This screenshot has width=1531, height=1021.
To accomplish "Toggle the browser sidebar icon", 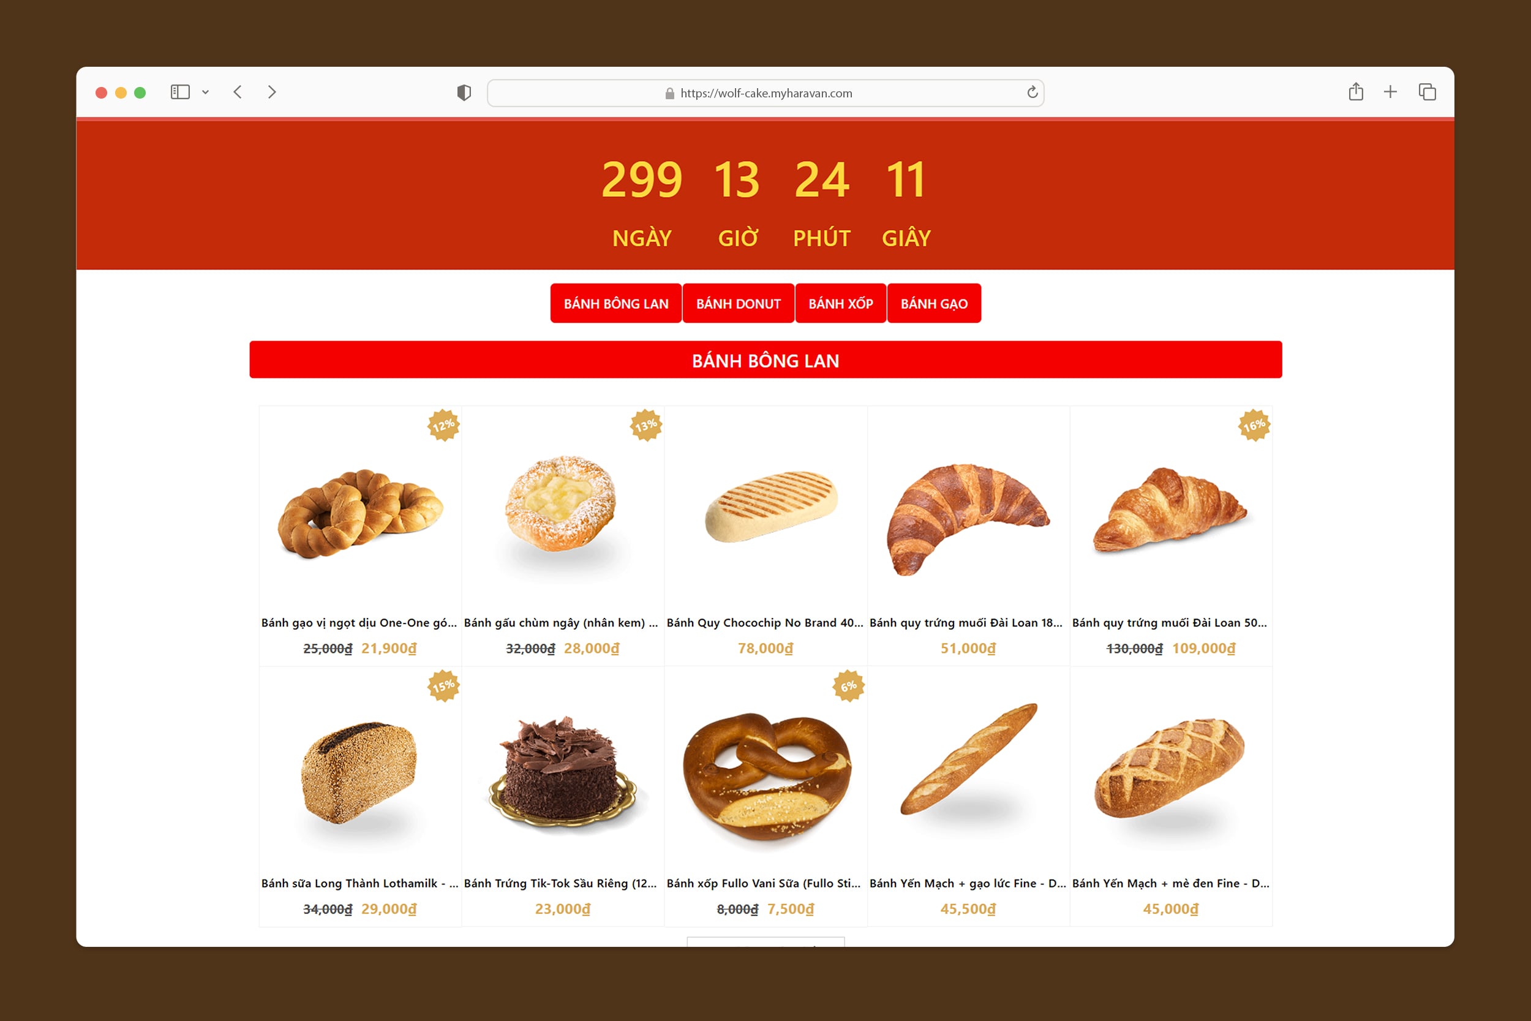I will (x=179, y=92).
